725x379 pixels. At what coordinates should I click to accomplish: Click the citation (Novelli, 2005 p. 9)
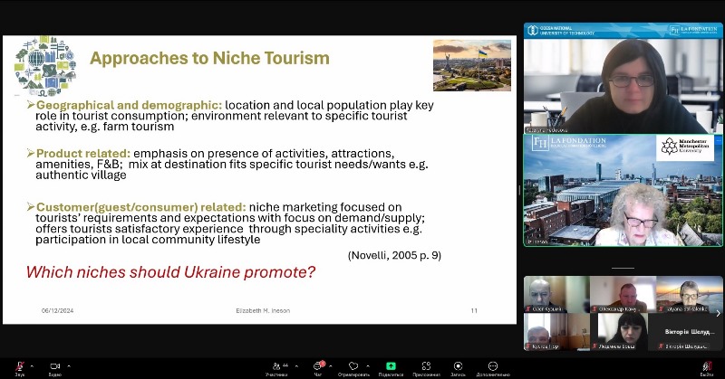(394, 255)
